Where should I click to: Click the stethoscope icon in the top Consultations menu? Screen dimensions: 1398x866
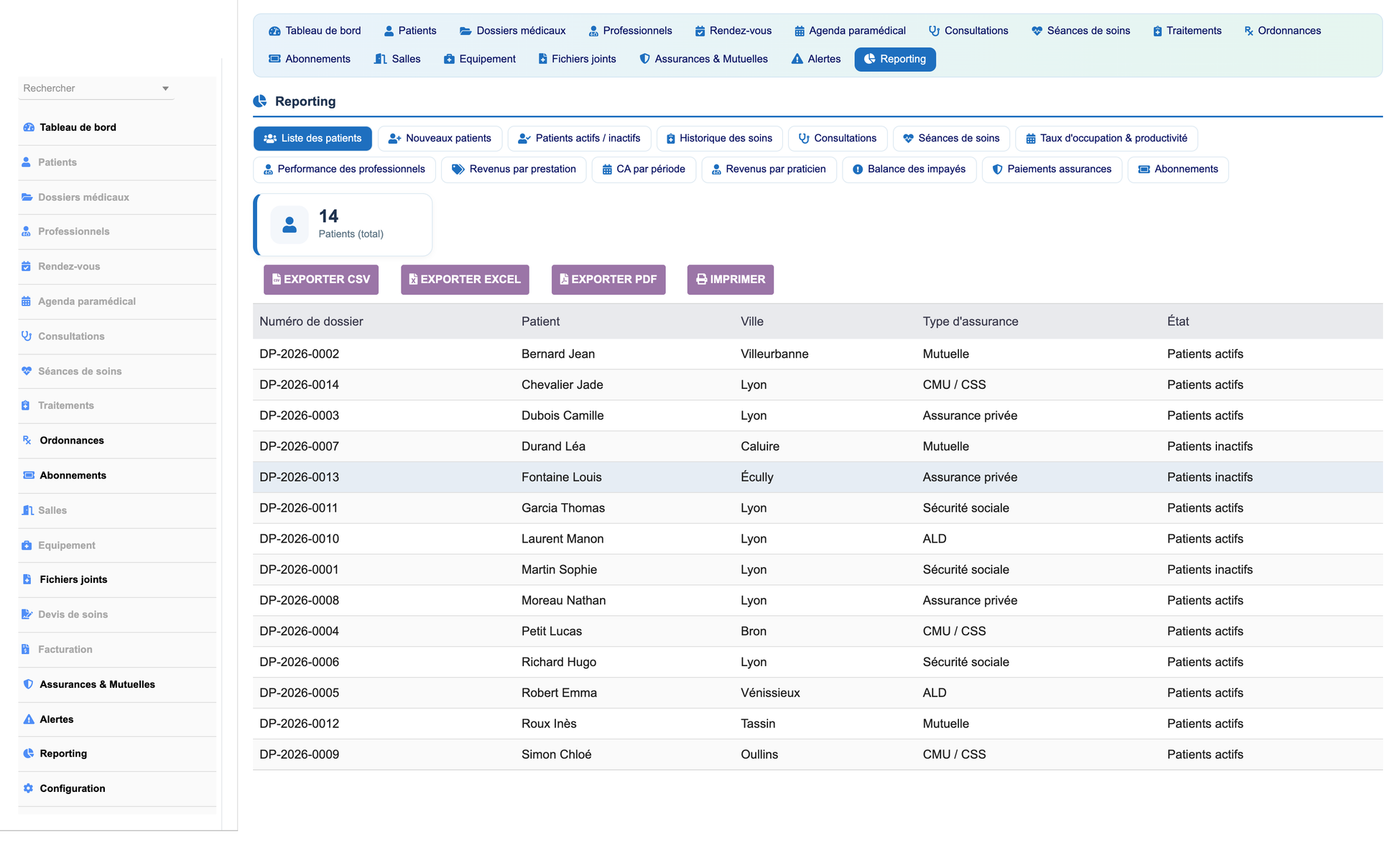[934, 31]
